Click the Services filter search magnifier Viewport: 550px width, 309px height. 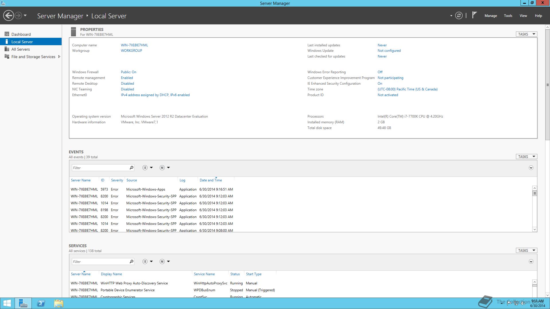(x=131, y=262)
